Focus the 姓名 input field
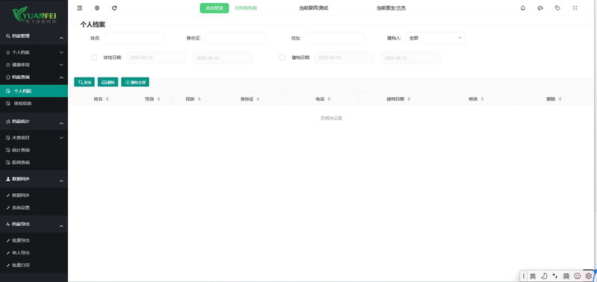 [x=134, y=38]
